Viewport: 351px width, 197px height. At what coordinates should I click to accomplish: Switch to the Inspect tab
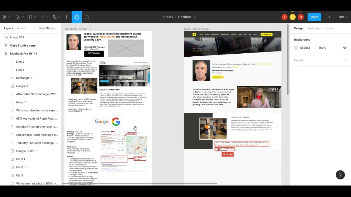(x=330, y=28)
